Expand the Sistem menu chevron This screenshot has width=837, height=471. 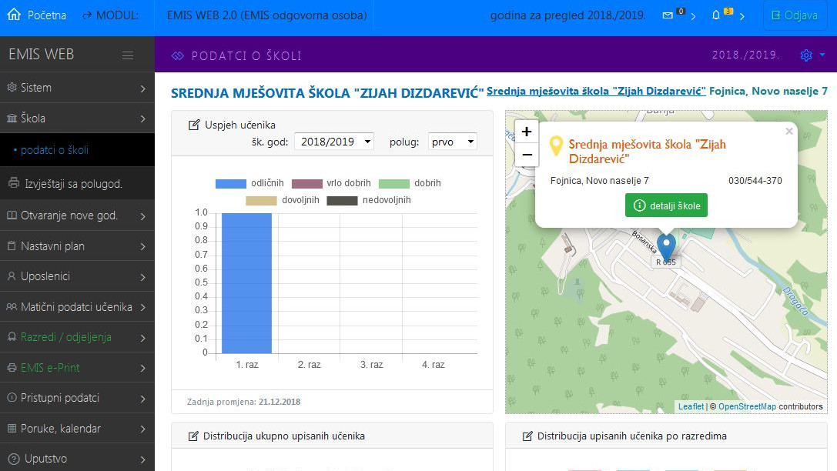142,89
